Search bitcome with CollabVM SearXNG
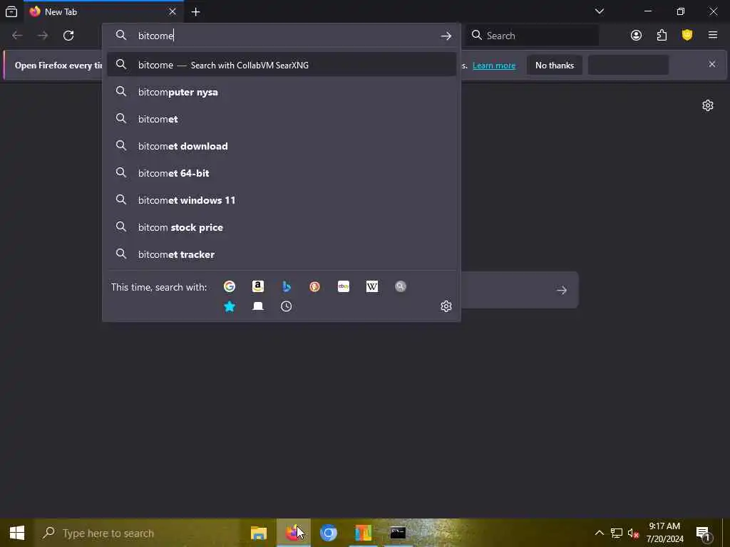 (281, 65)
